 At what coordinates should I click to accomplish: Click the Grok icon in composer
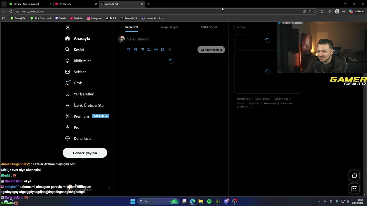click(142, 49)
